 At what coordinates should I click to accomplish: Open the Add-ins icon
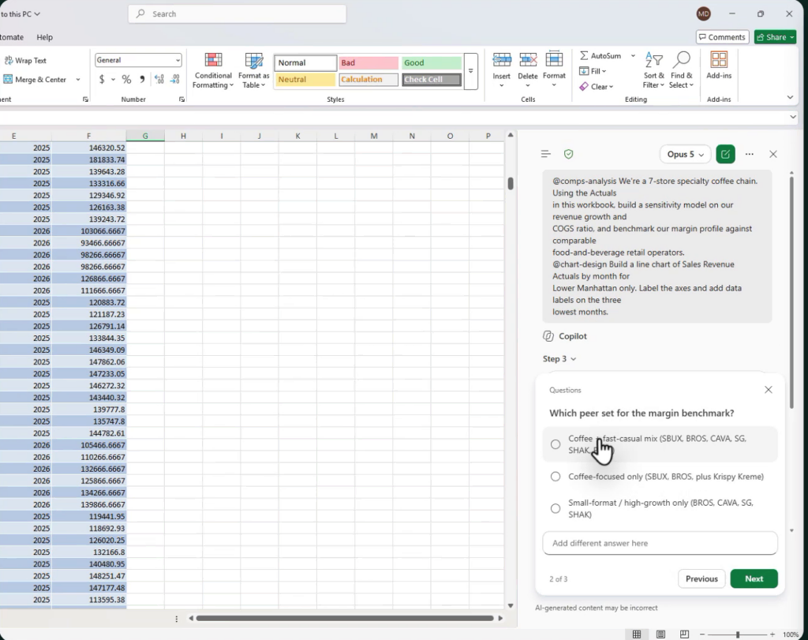[719, 60]
